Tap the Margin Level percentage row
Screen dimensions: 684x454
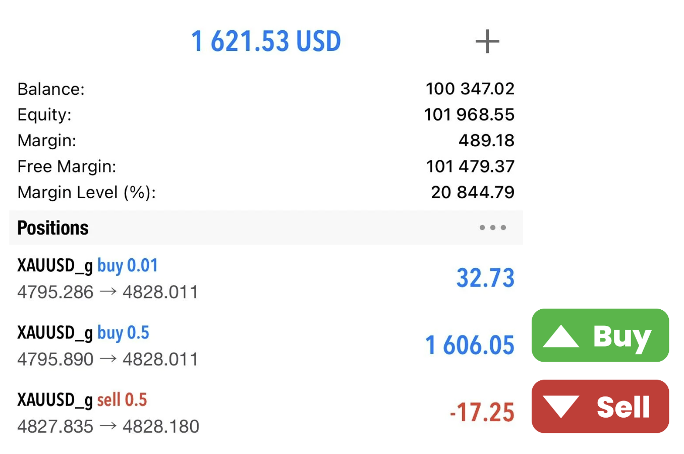pos(266,192)
